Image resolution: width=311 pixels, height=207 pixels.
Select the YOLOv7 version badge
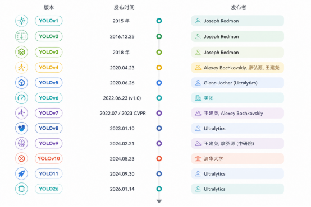[x=49, y=113]
